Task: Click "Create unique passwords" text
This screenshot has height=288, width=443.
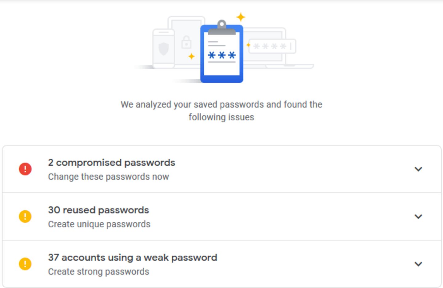Action: [99, 224]
